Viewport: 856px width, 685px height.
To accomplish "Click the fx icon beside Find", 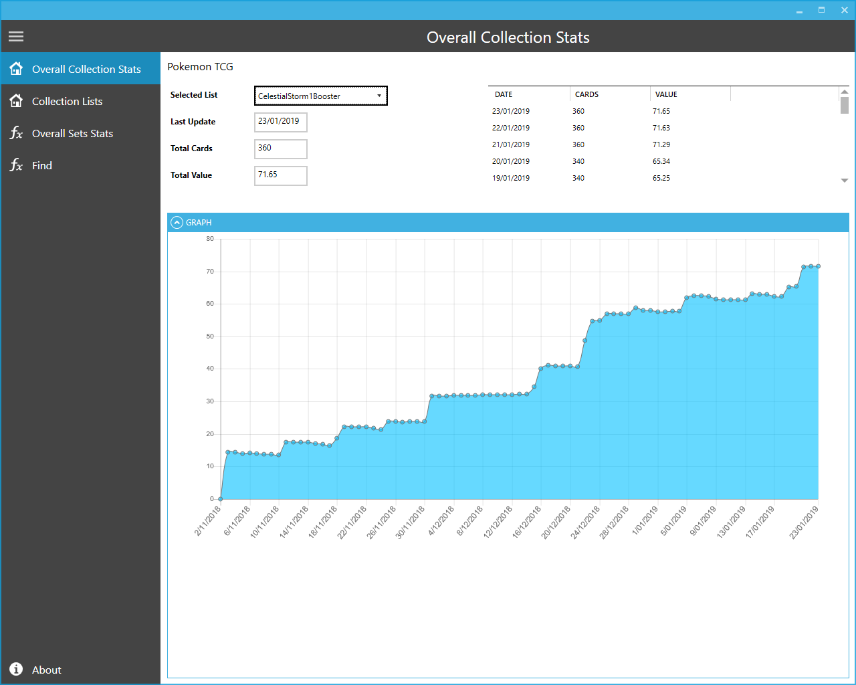I will (x=16, y=165).
